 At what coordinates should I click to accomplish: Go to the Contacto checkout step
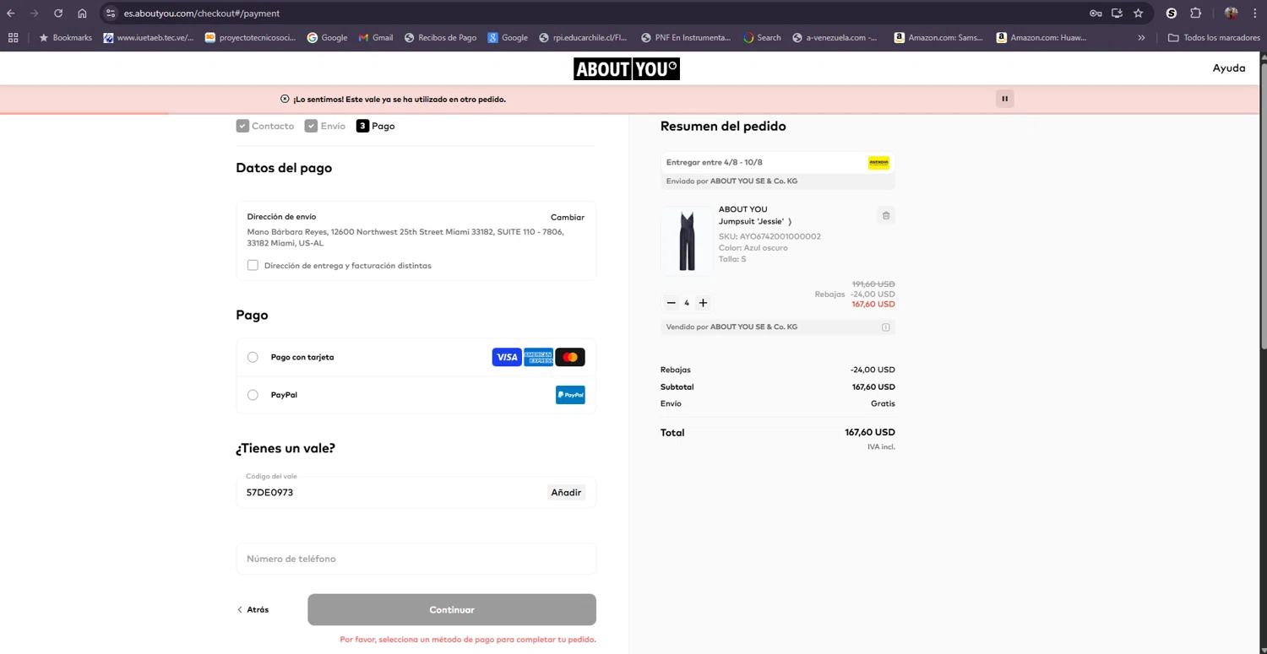(265, 126)
